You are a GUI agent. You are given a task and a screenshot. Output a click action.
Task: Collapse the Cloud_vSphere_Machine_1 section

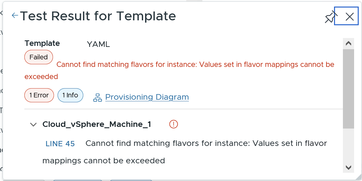33,125
